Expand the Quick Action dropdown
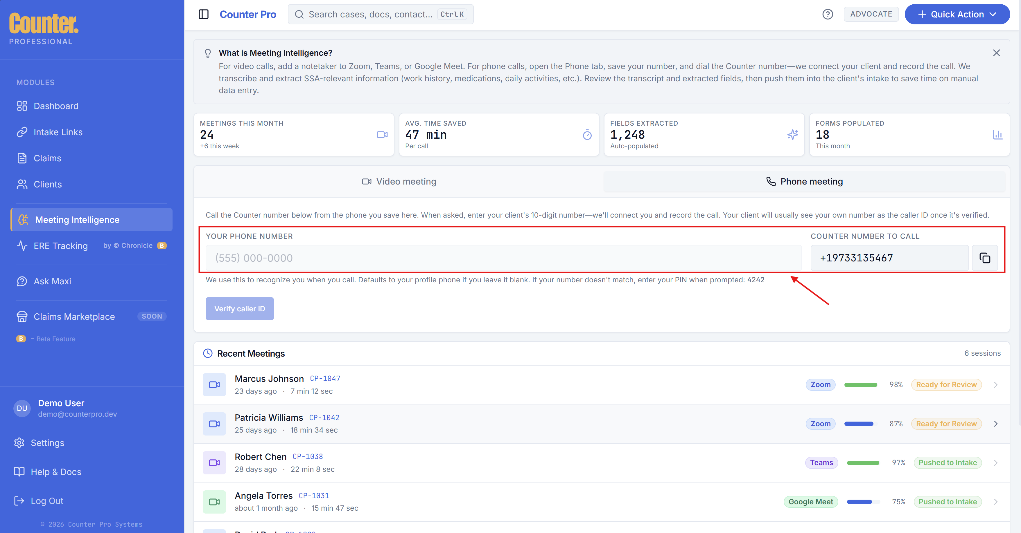This screenshot has height=533, width=1021. click(957, 14)
